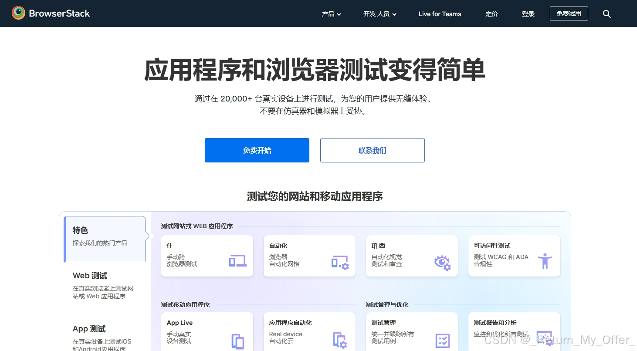
Task: Click the text 不要在仿真器和模拟器上妥协。
Action: (314, 111)
